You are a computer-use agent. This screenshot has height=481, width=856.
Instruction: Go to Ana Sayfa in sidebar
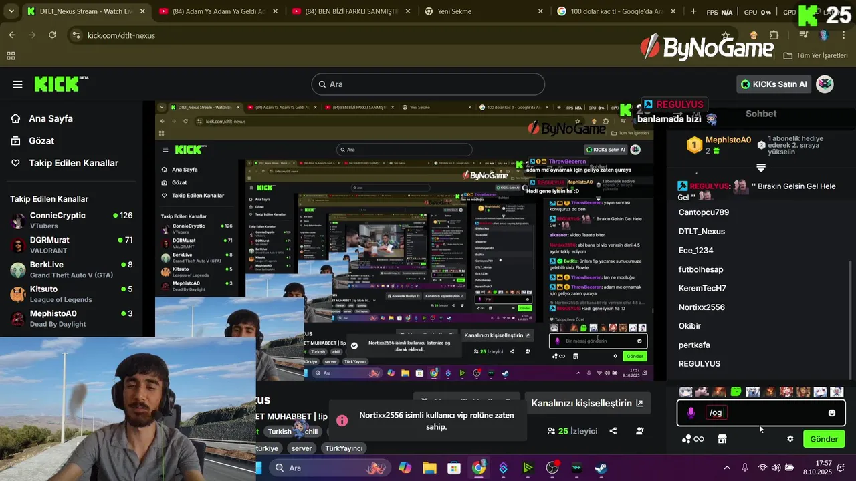point(51,118)
